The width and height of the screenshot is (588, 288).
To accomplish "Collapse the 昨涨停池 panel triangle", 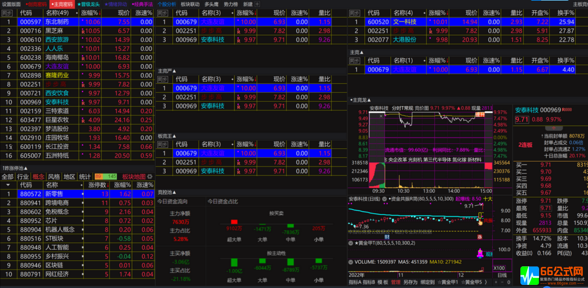I will (26, 168).
